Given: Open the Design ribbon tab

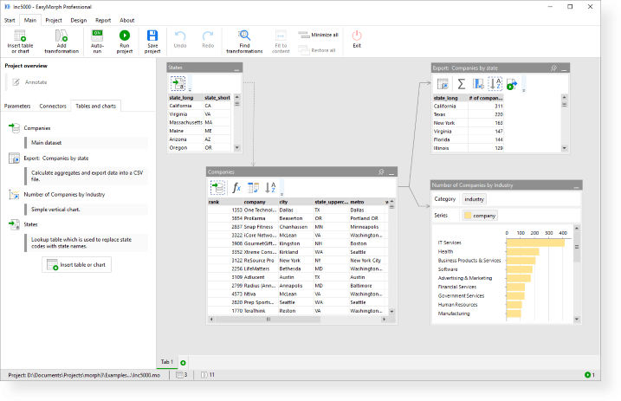Looking at the screenshot, I should (x=78, y=20).
